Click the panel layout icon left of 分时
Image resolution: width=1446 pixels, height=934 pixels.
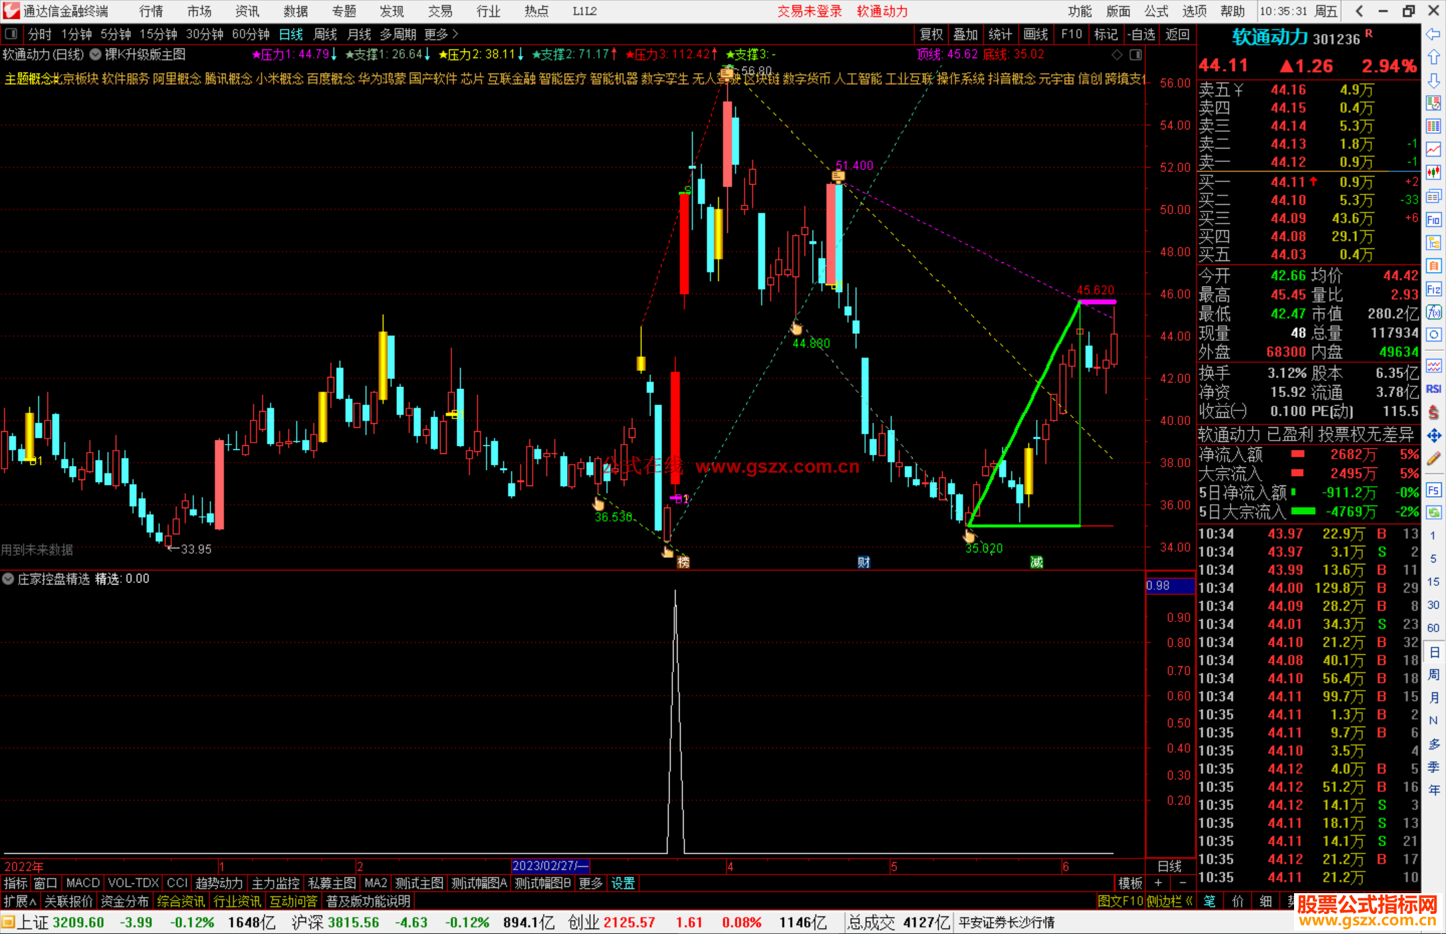click(11, 34)
